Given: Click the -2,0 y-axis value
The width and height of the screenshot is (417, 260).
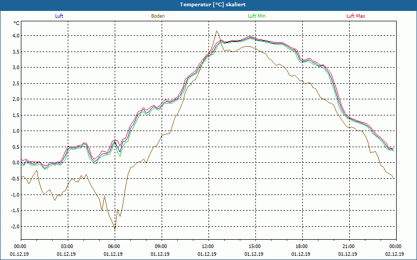Looking at the screenshot, I should click(x=15, y=226).
